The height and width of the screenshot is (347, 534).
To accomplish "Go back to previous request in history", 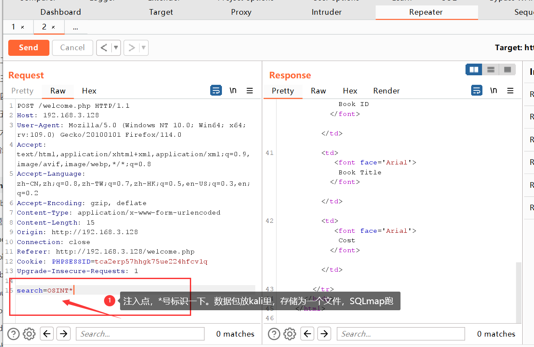I will (104, 48).
